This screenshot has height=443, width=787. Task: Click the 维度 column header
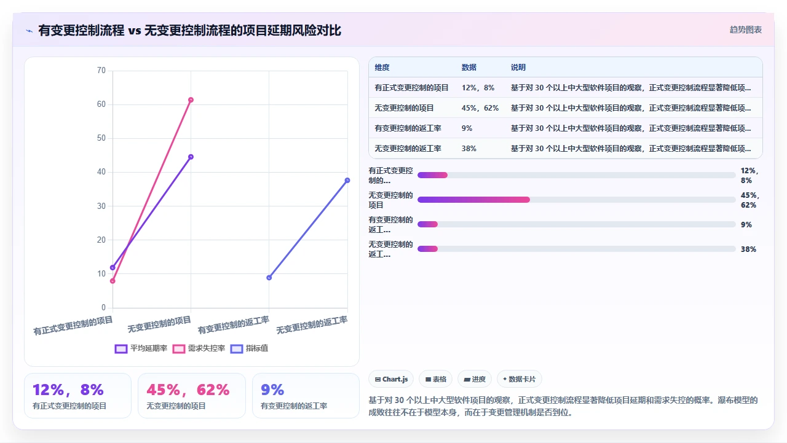pos(382,68)
